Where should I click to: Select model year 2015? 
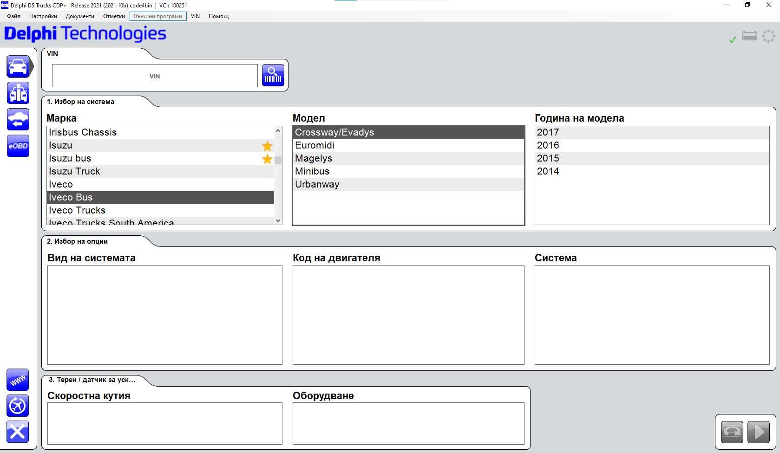pos(652,158)
